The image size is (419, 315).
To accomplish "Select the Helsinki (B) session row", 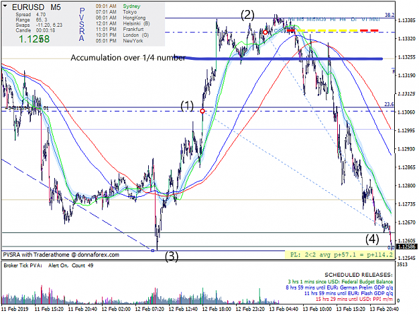I will (x=123, y=24).
